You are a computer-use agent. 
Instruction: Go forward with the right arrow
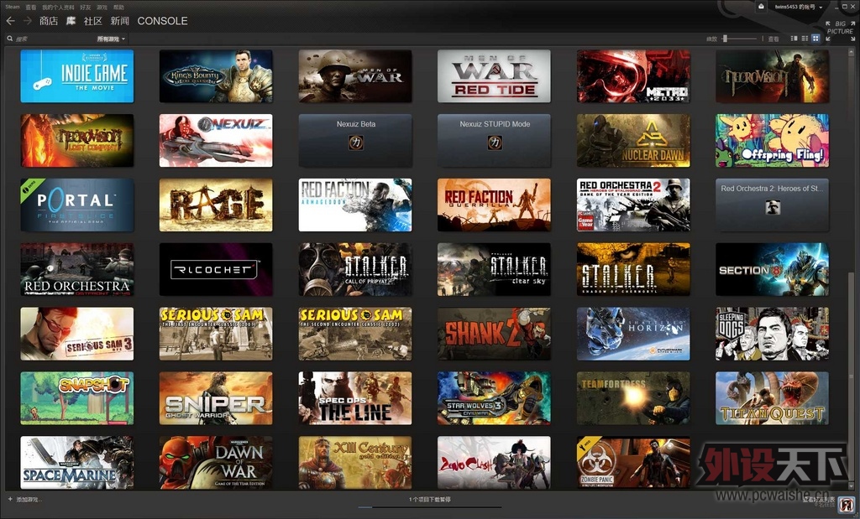click(28, 21)
